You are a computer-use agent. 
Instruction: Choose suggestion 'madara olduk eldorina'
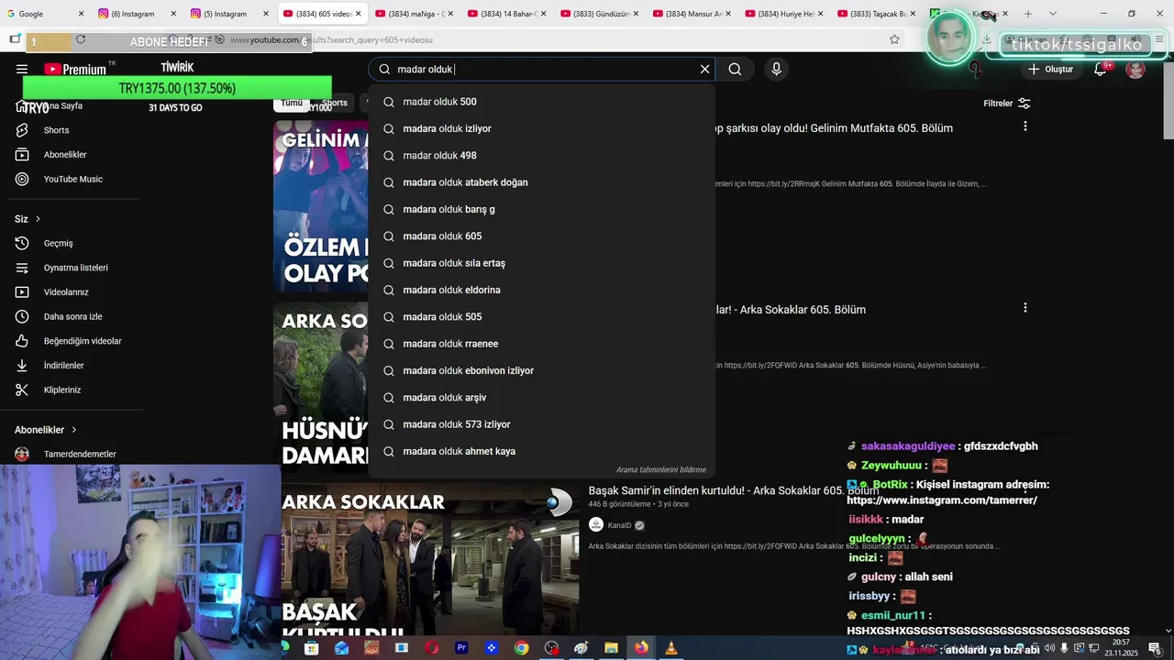(541, 290)
